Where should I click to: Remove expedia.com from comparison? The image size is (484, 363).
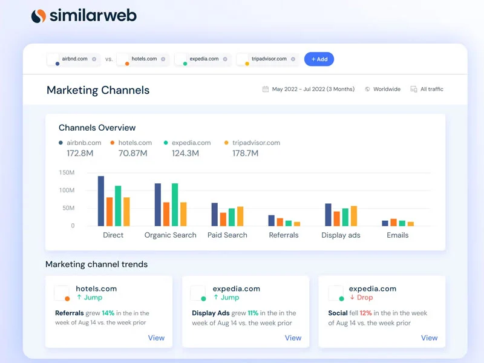point(225,59)
